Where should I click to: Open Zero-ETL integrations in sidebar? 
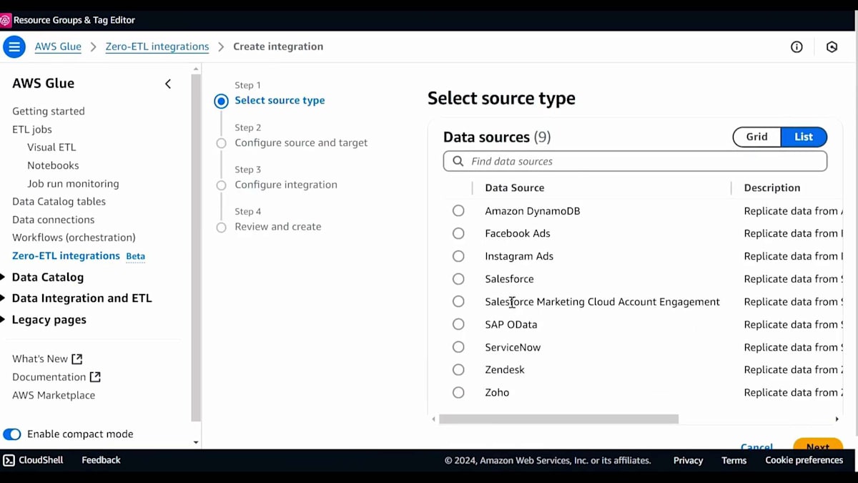[x=66, y=256]
